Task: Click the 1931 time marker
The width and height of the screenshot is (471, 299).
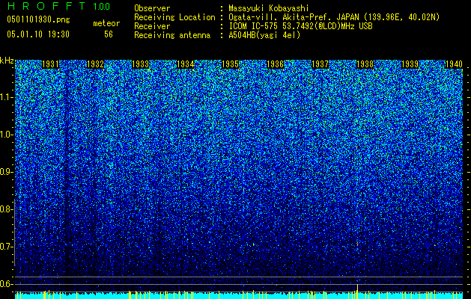Action: coord(50,64)
